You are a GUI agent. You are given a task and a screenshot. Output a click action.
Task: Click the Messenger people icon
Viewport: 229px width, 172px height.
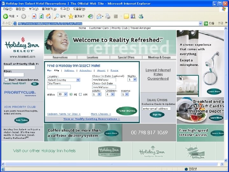point(141,16)
